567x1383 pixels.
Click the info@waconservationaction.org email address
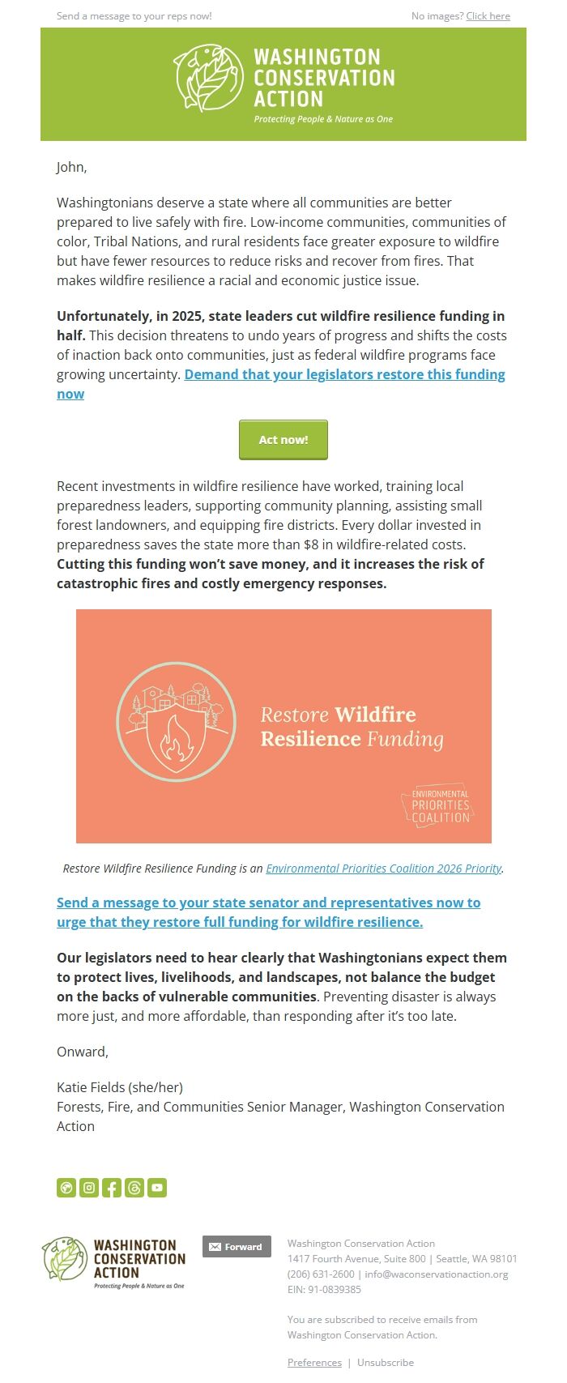[436, 1274]
